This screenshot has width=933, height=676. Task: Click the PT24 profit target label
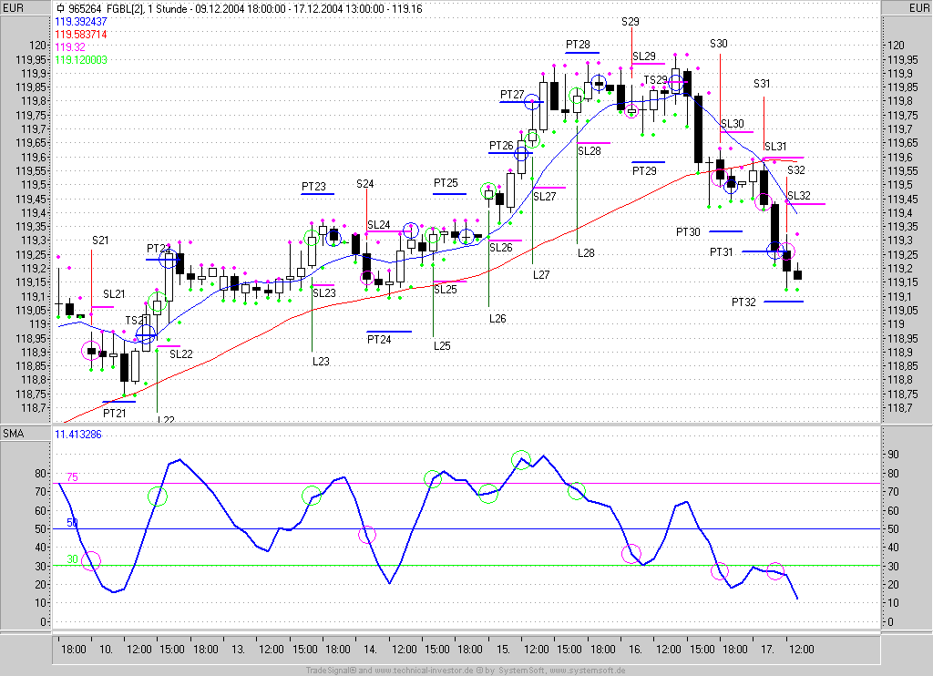tap(379, 339)
